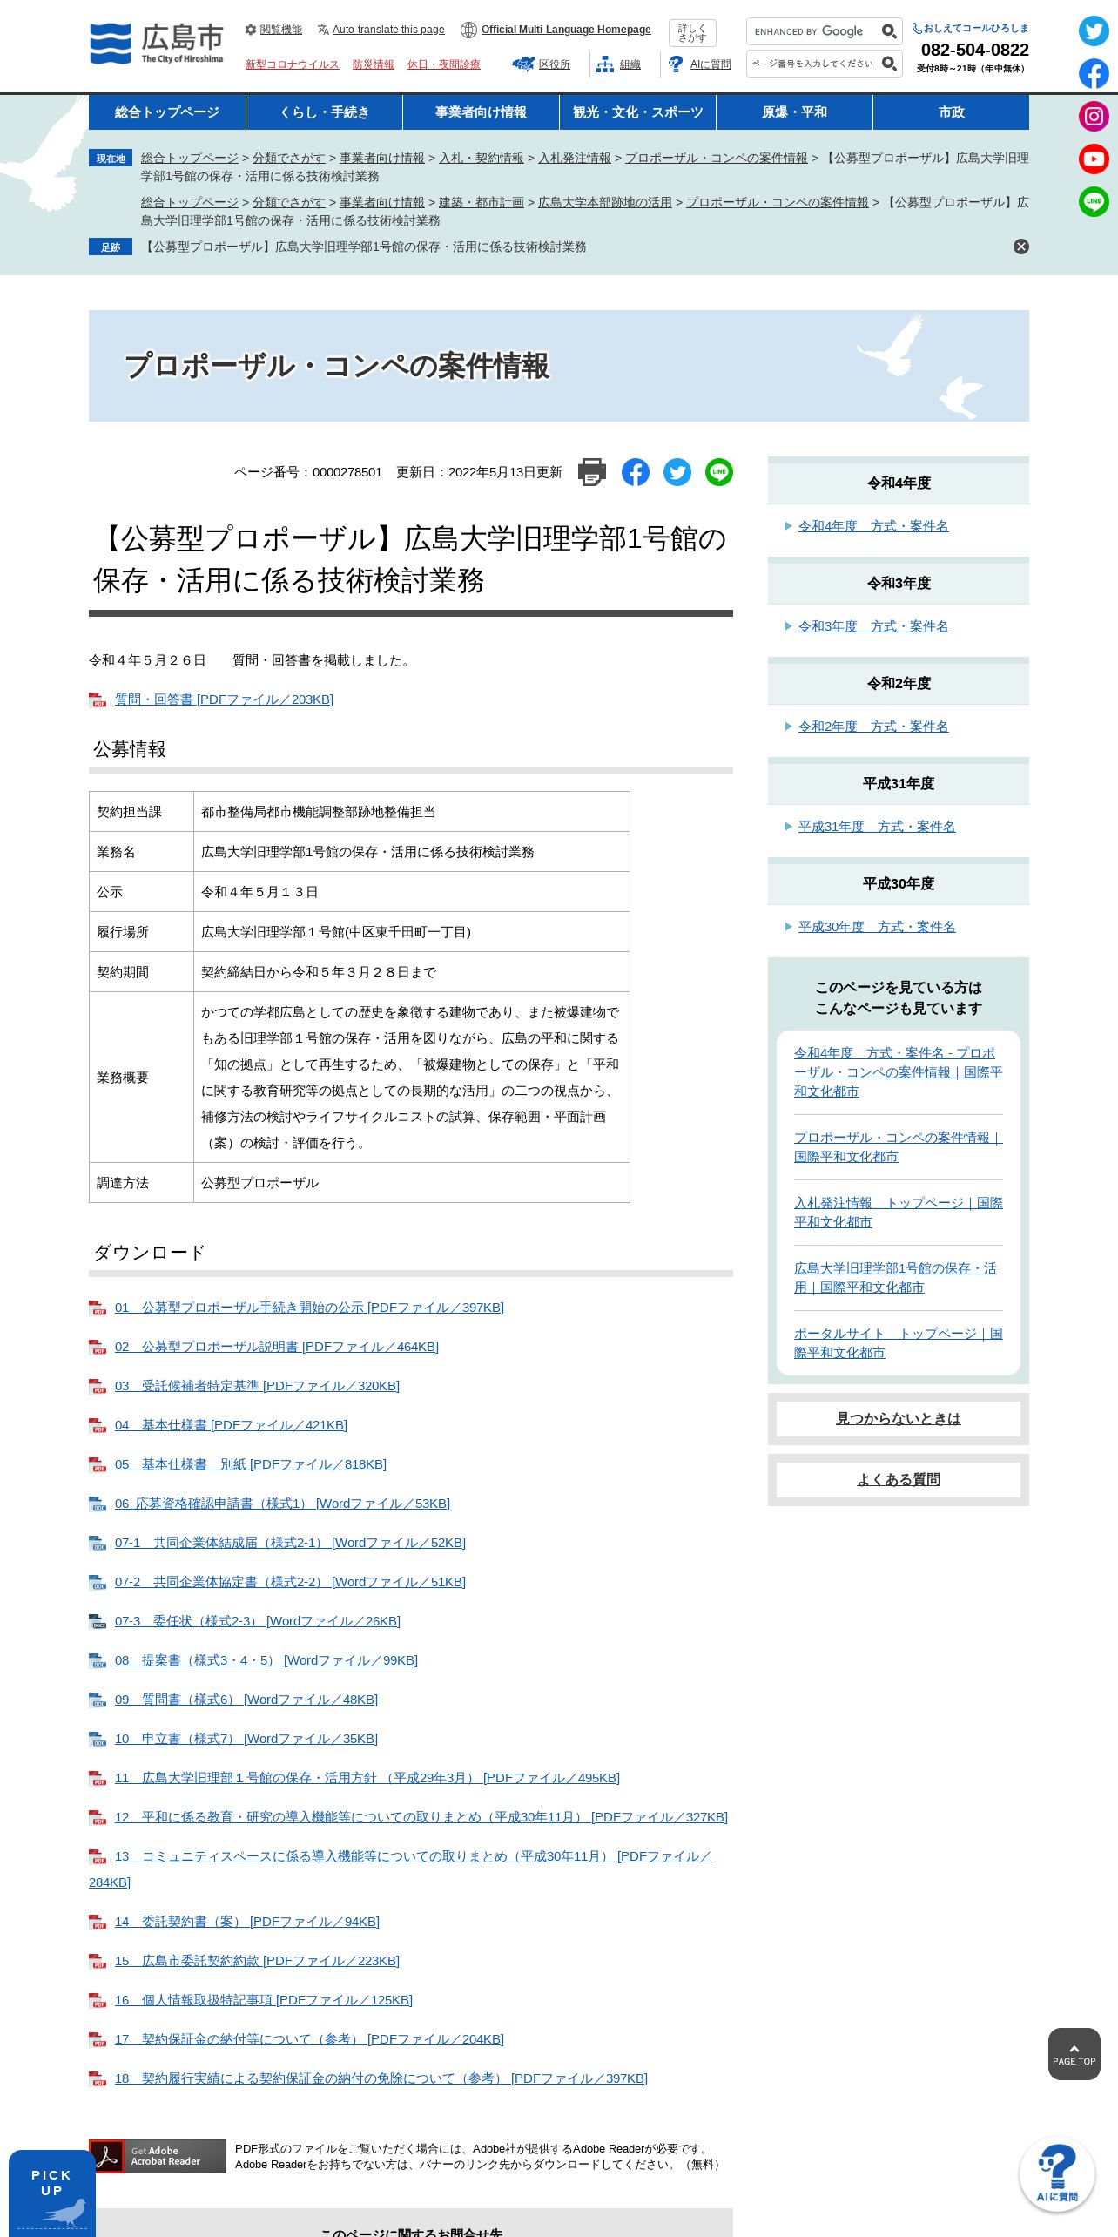Download 18 契約保証金の納付の免除 PDF
Viewport: 1118px width, 2237px height.
381,2078
